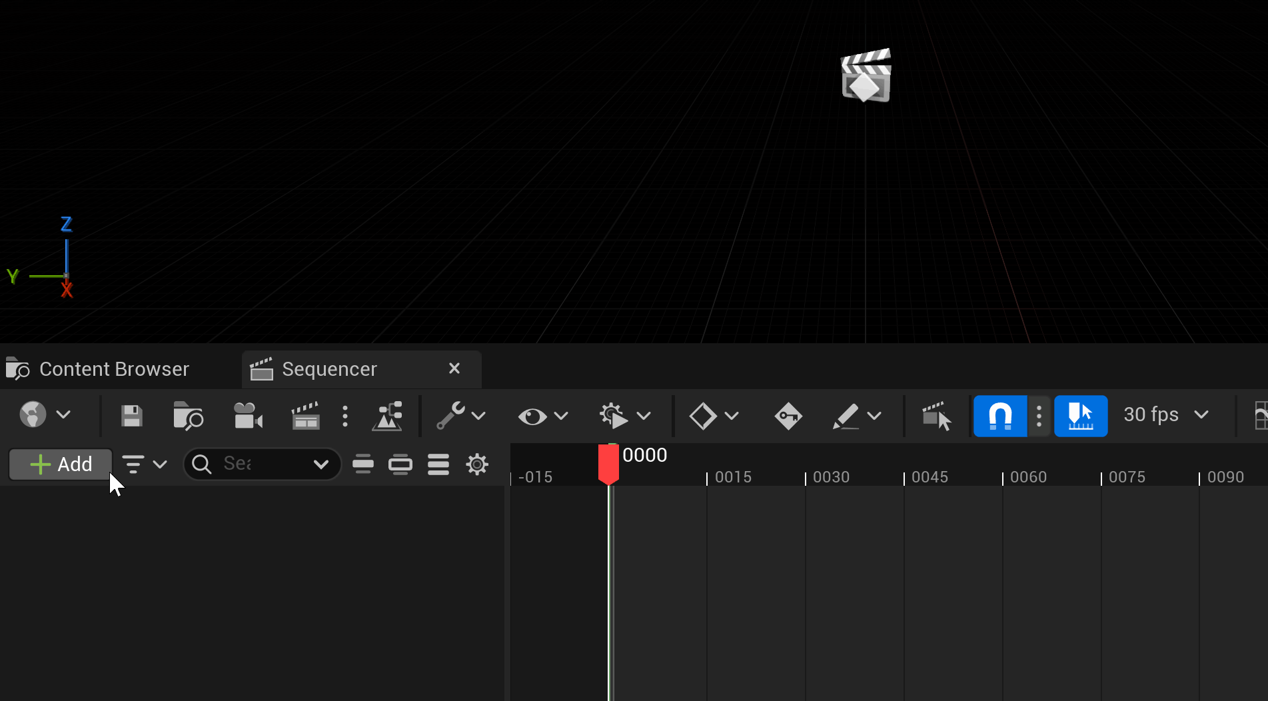
Task: Click the red playhead marker at frame 0000
Action: click(608, 463)
